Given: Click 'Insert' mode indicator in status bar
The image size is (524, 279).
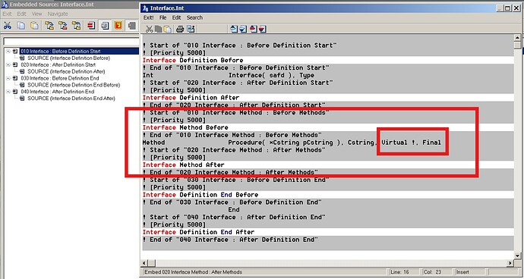Looking at the screenshot, I should point(462,272).
